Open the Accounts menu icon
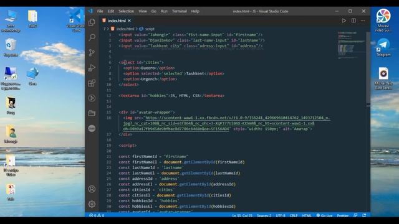 (92, 189)
